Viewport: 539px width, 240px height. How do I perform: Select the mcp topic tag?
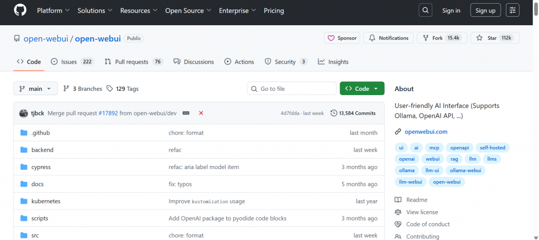(434, 148)
